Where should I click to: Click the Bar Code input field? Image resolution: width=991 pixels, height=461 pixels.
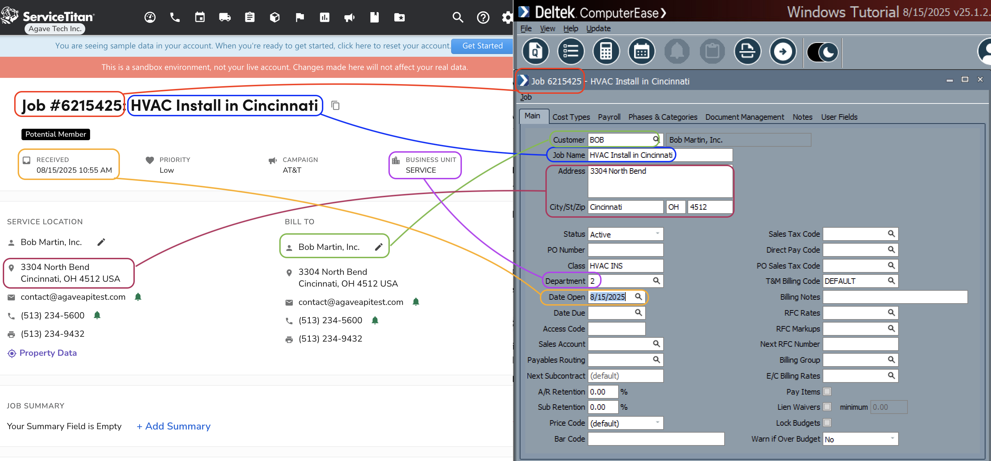click(x=656, y=439)
